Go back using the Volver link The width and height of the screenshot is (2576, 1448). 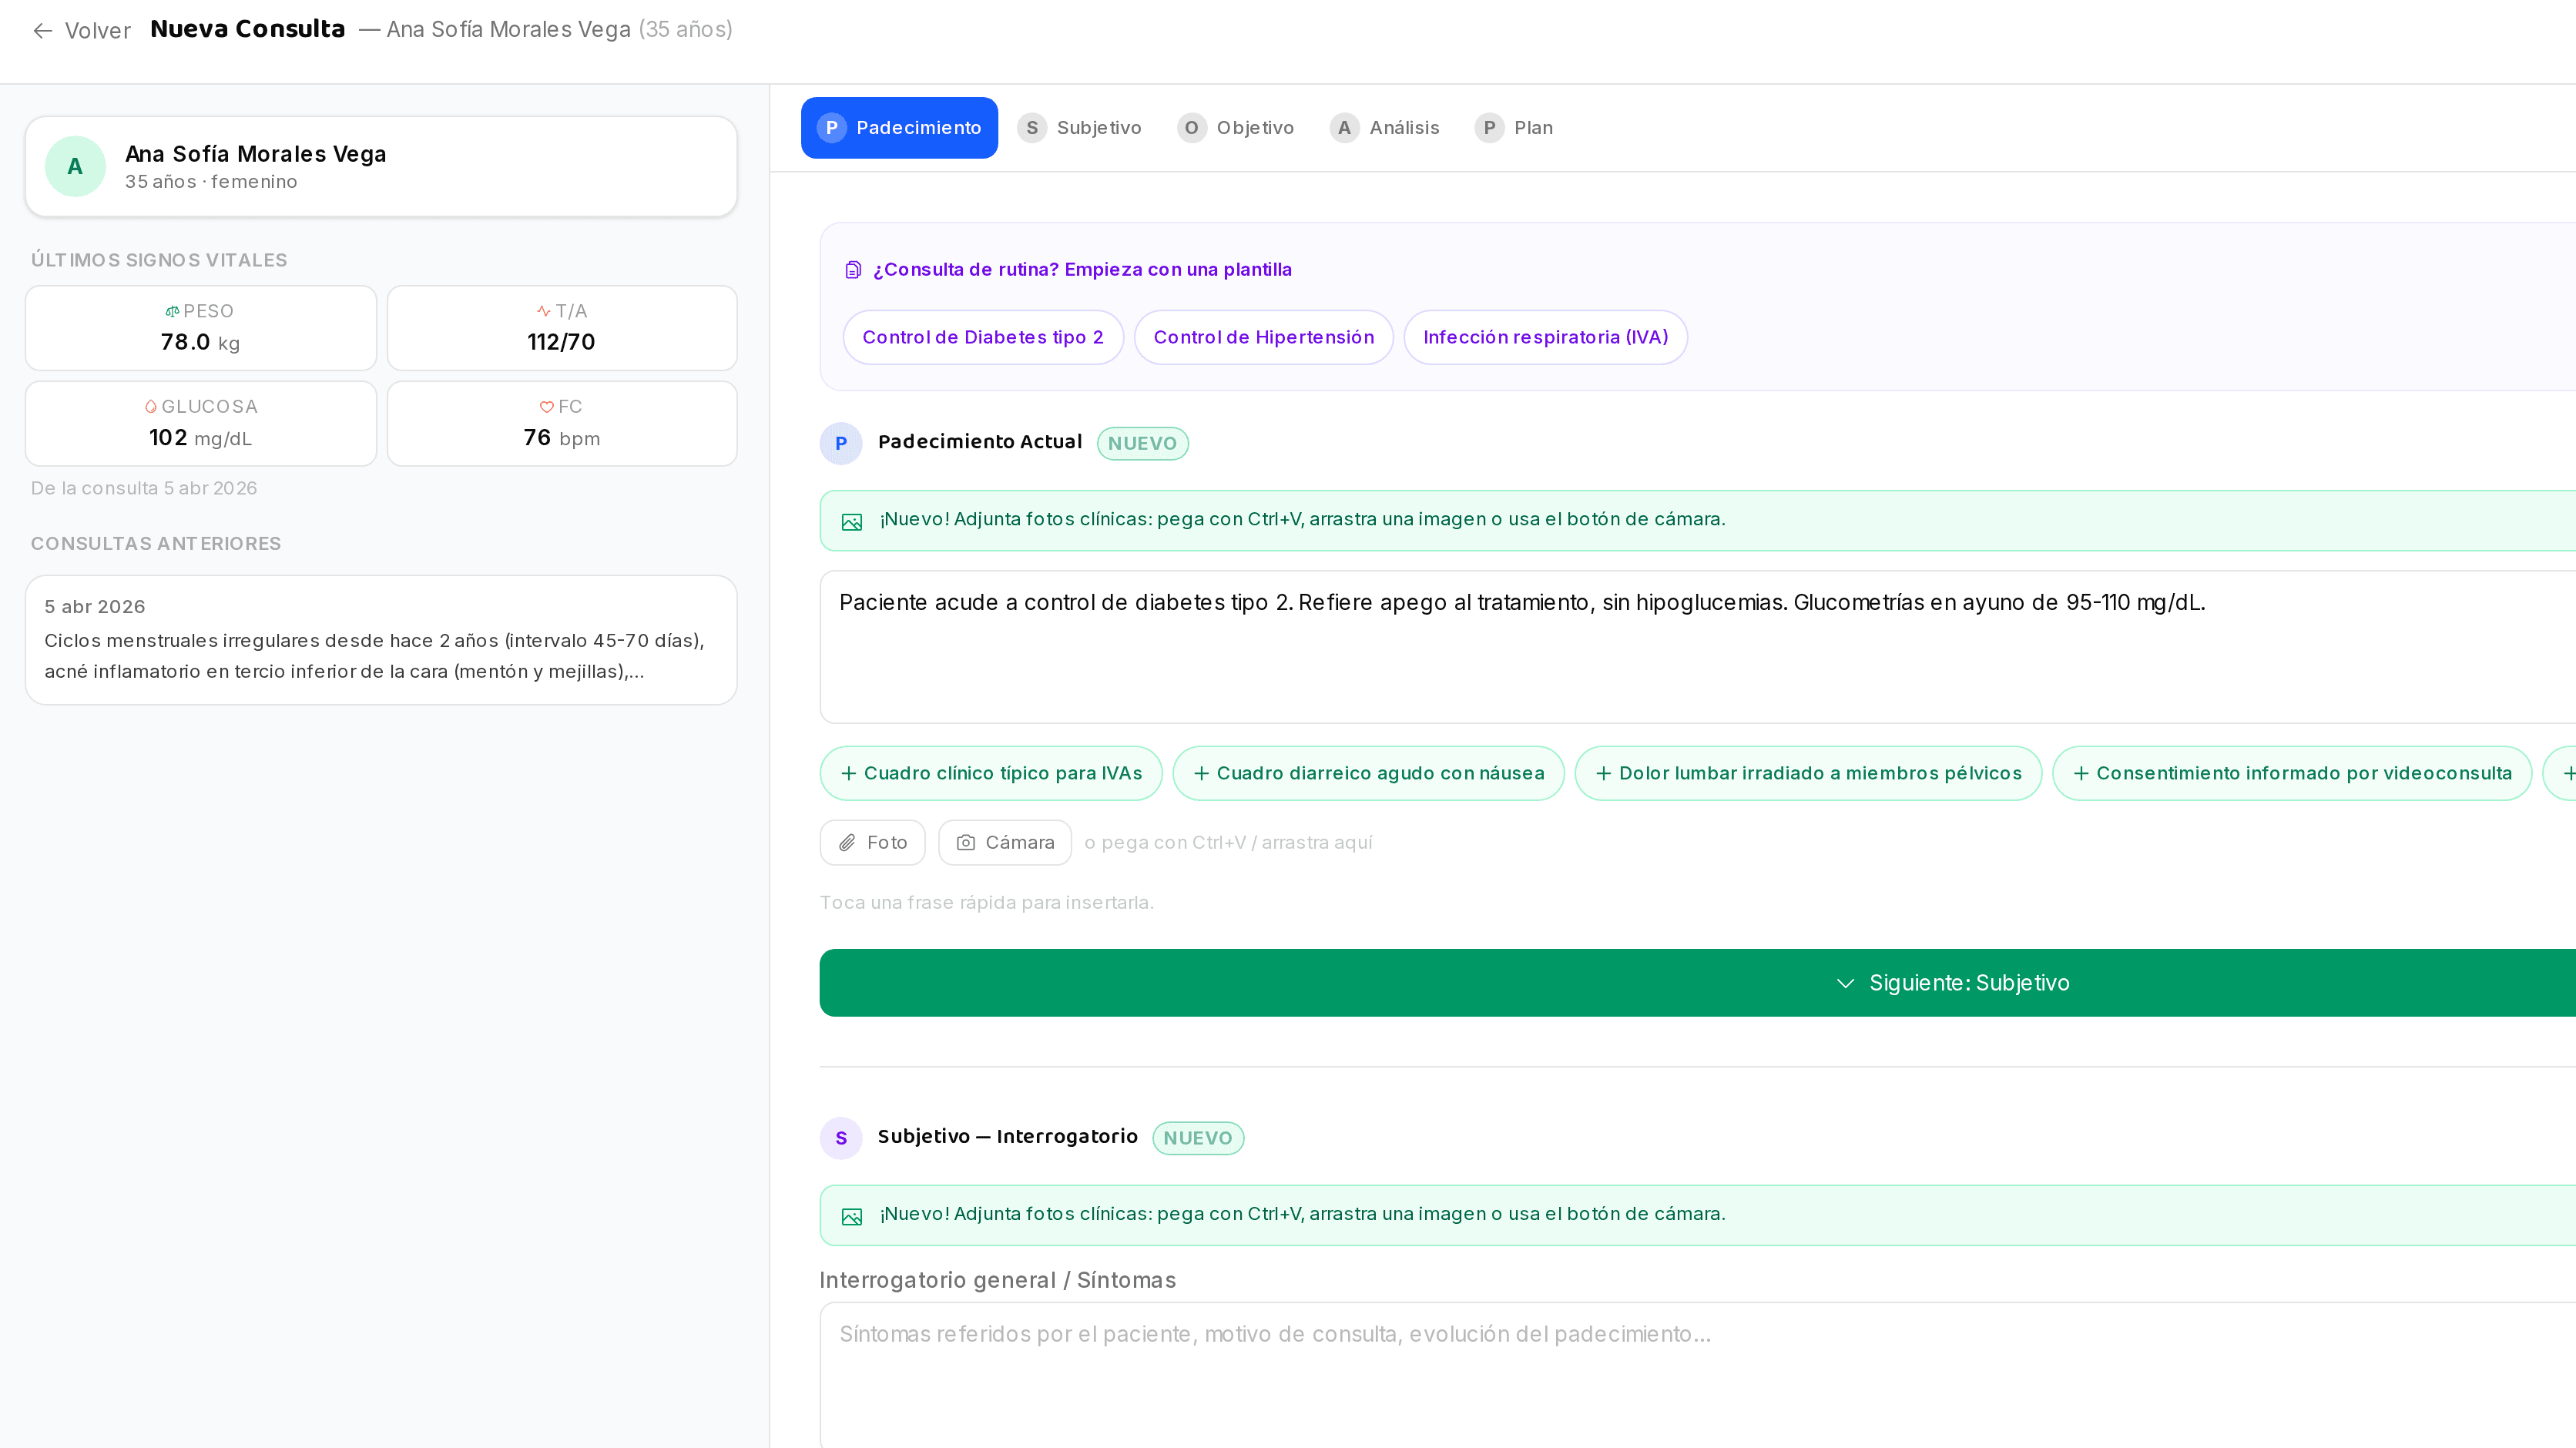[x=82, y=31]
